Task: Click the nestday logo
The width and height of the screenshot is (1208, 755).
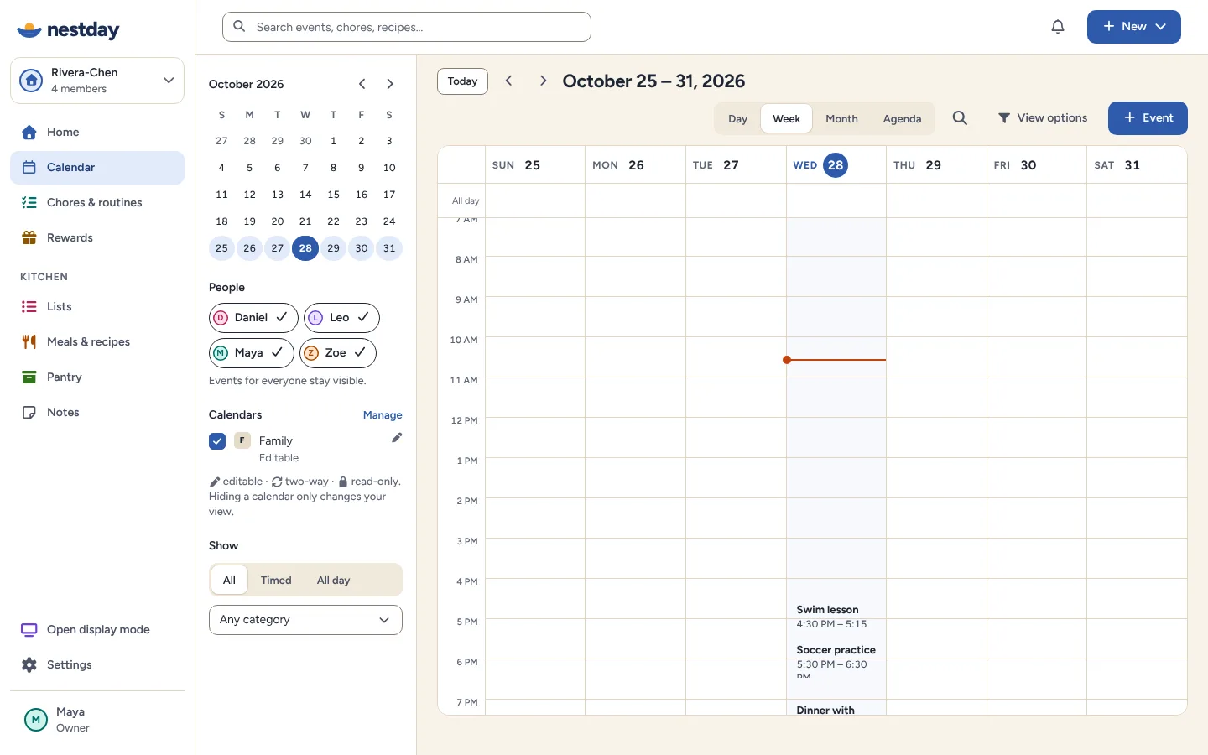Action: (69, 30)
